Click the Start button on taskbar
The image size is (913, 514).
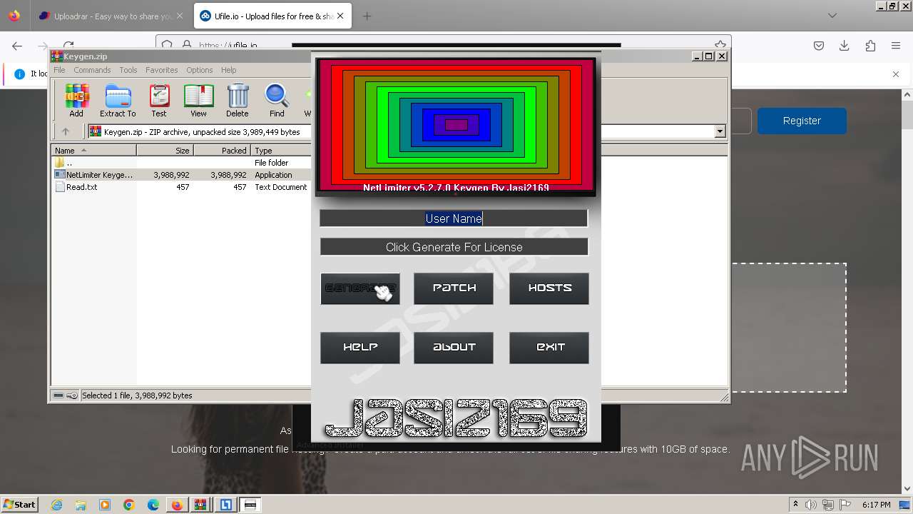pyautogui.click(x=20, y=504)
